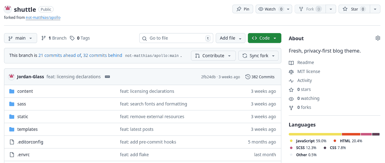Click the CSS 7.8% language entry
The width and height of the screenshot is (385, 163).
point(335,148)
